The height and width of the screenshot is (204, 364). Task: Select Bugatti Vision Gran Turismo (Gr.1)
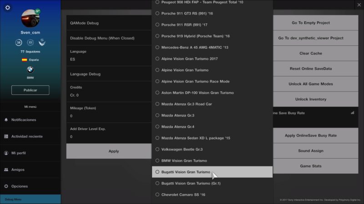click(212, 184)
